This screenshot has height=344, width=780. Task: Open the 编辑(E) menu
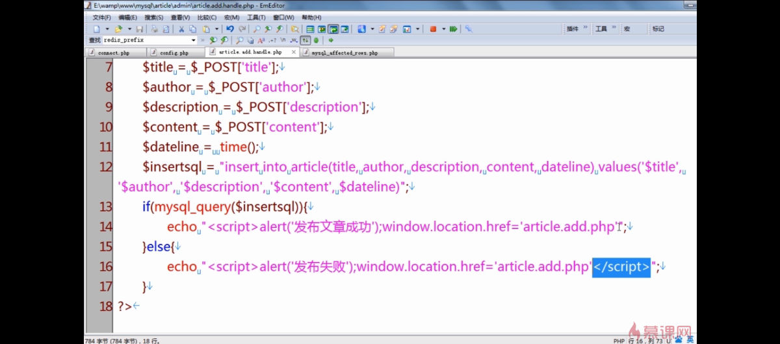(128, 18)
